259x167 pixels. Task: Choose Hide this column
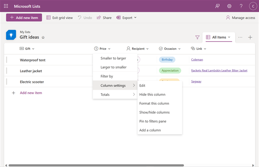[160, 94]
